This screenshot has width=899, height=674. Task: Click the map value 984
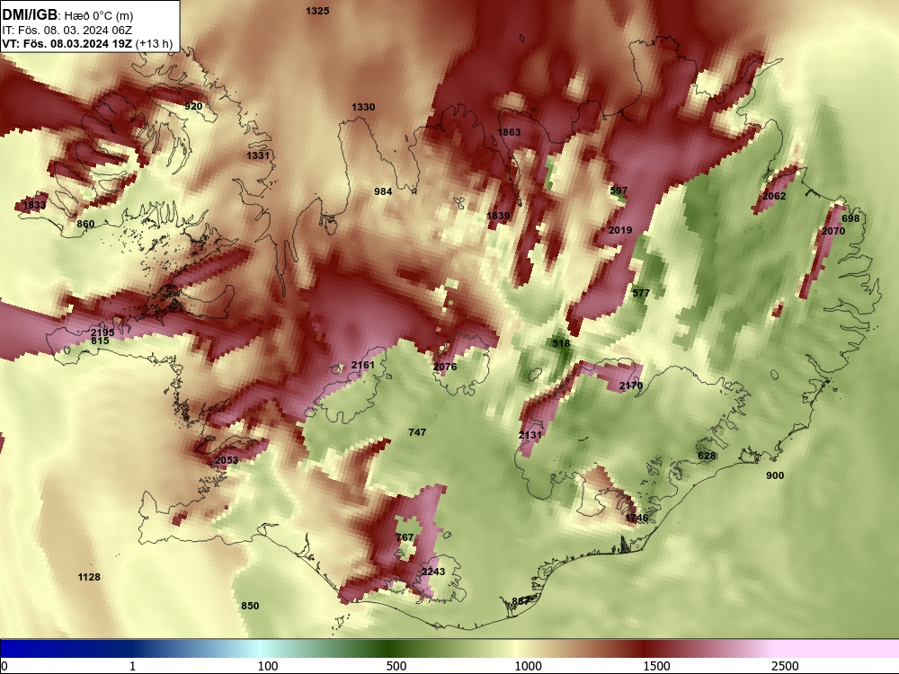tap(383, 191)
